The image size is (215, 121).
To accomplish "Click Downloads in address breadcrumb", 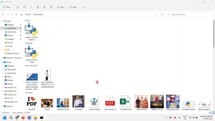I will tap(38, 14).
